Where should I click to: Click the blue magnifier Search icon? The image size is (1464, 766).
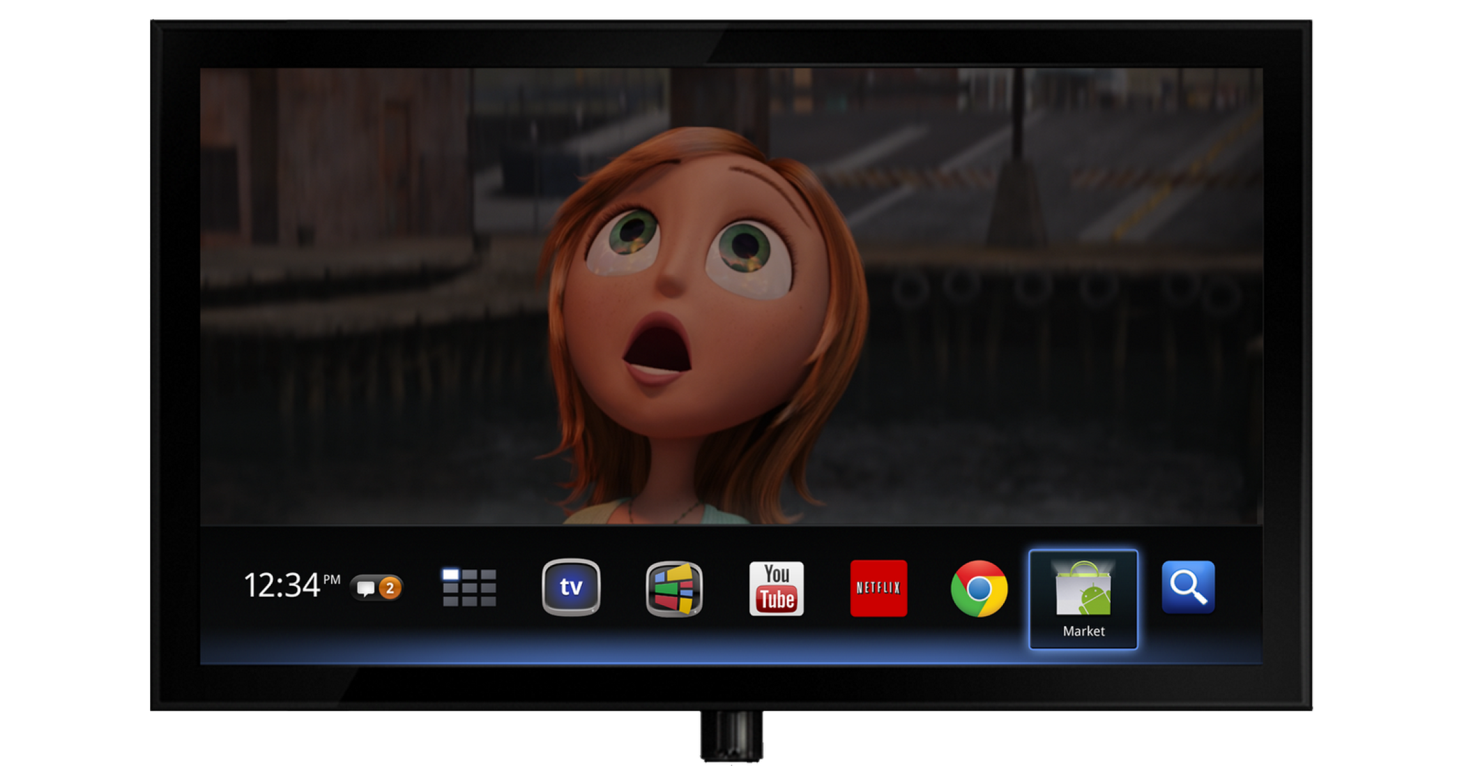point(1187,587)
